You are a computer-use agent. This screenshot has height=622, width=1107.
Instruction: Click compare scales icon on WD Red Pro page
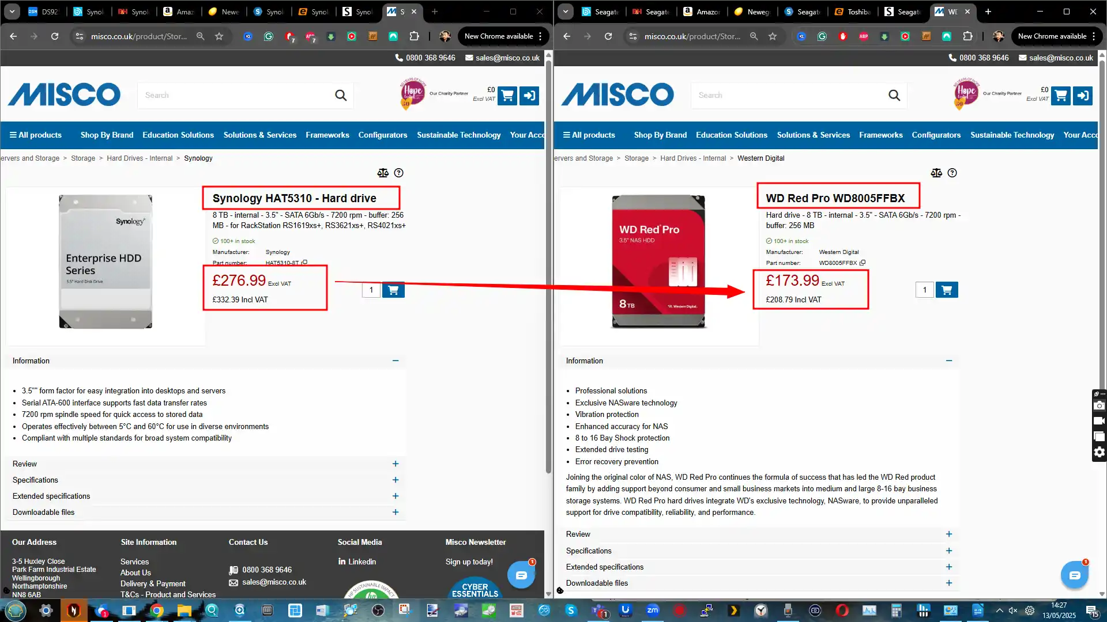click(x=936, y=173)
